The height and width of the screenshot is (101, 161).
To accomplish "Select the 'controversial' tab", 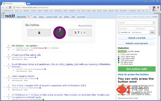I will coord(51,17).
